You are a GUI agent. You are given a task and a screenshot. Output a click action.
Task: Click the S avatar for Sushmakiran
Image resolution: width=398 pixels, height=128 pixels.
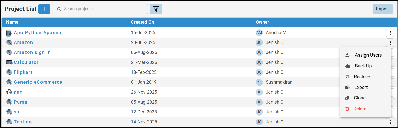click(x=259, y=82)
